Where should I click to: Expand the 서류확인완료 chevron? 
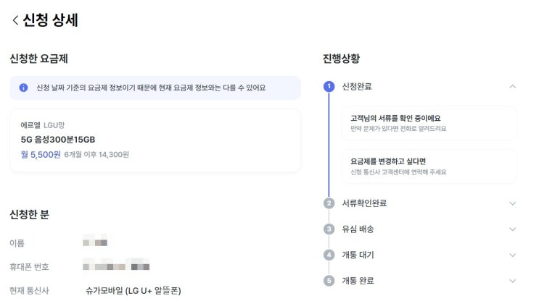click(512, 203)
